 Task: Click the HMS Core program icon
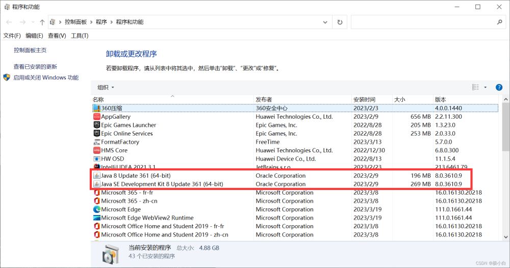[x=96, y=150]
